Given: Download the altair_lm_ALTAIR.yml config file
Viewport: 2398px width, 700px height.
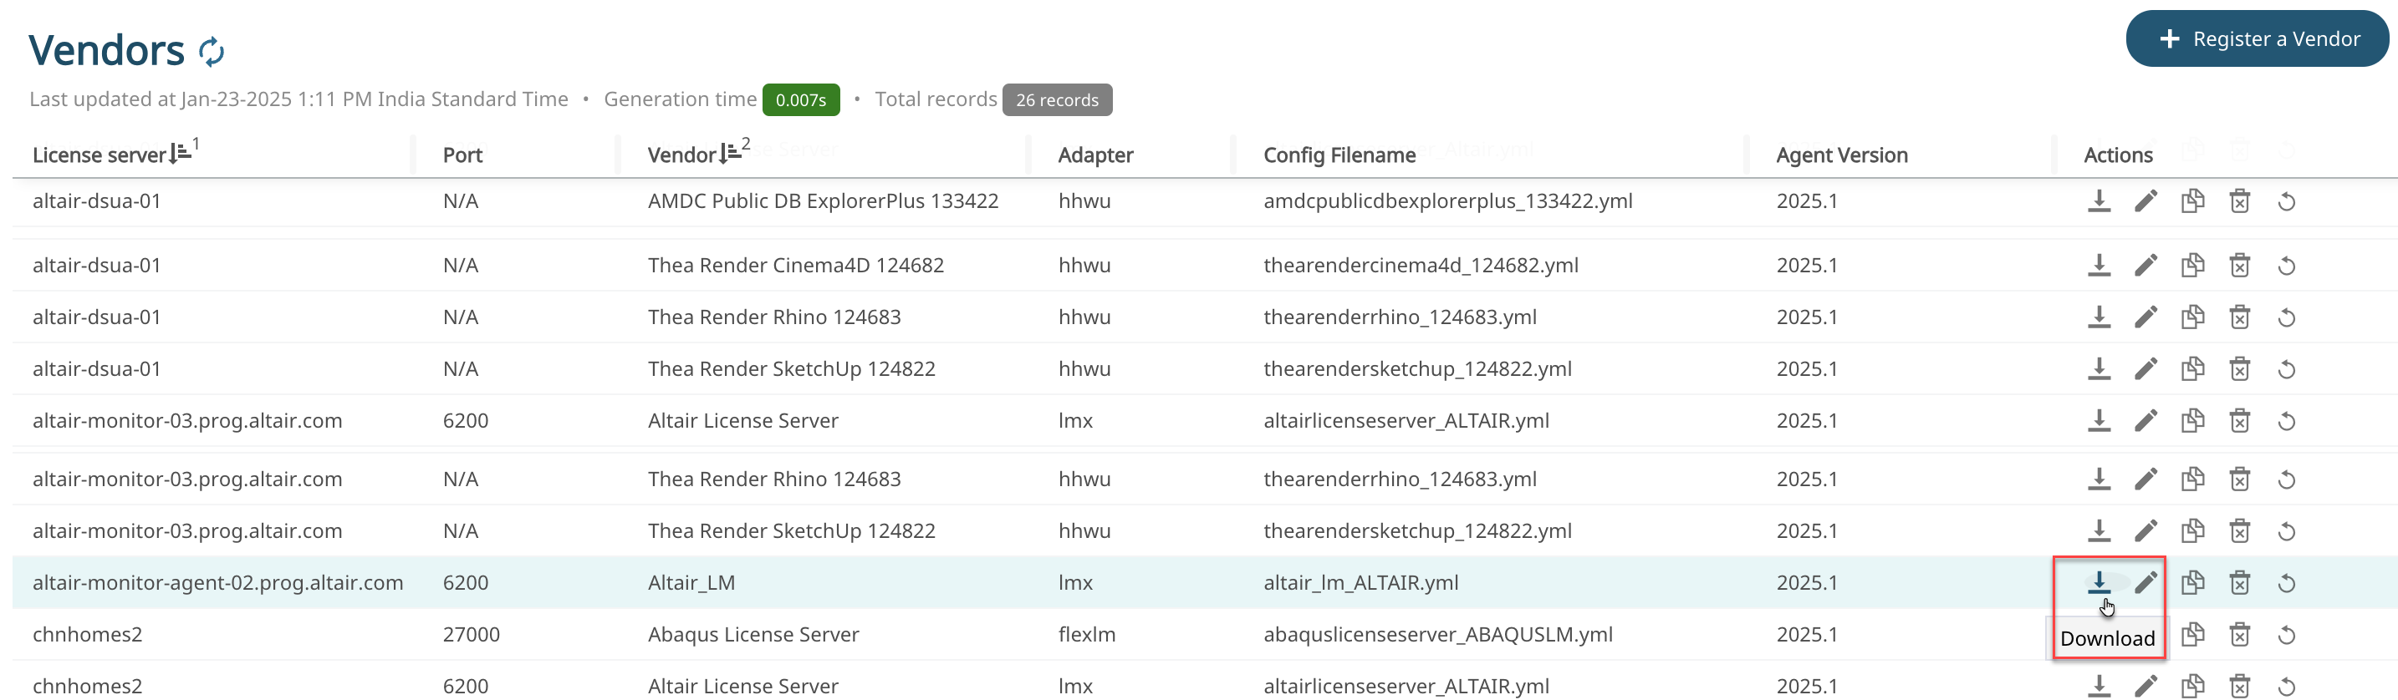Looking at the screenshot, I should tap(2099, 582).
